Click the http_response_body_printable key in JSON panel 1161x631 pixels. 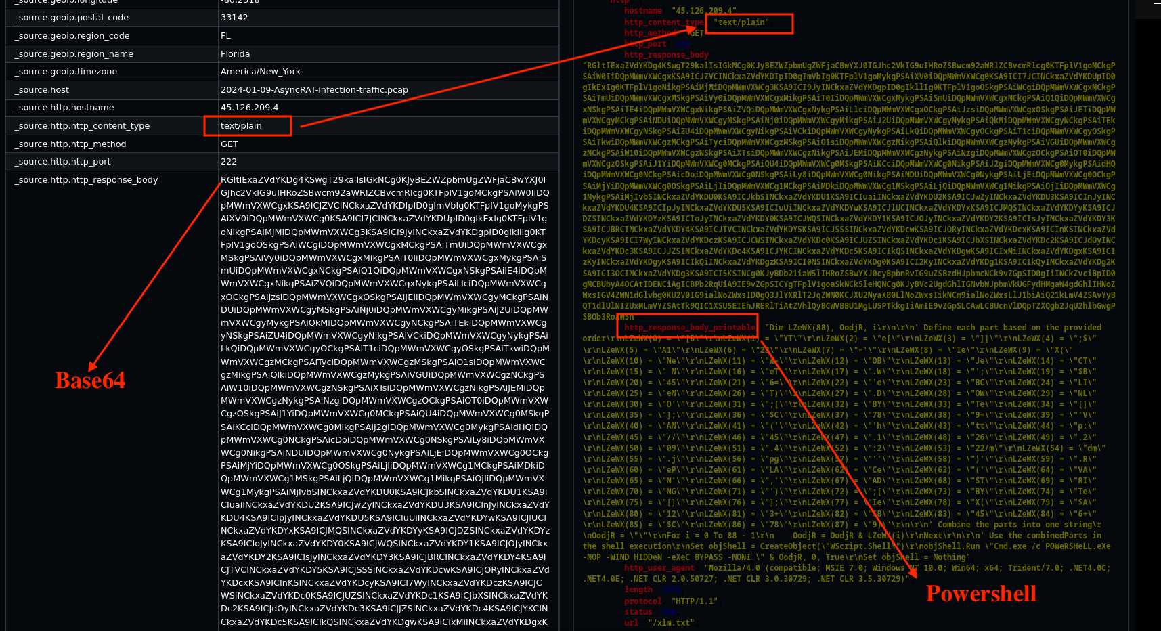click(690, 328)
